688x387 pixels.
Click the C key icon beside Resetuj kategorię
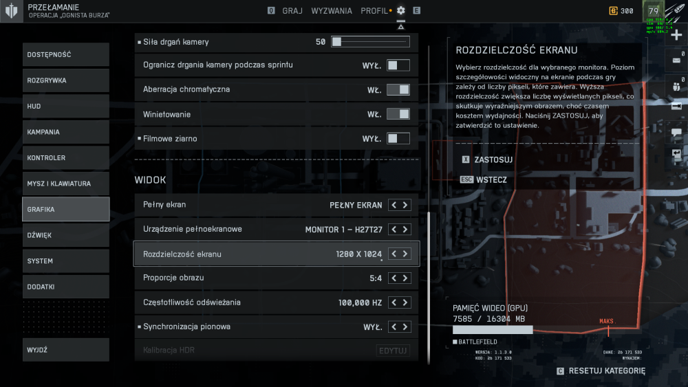(560, 371)
